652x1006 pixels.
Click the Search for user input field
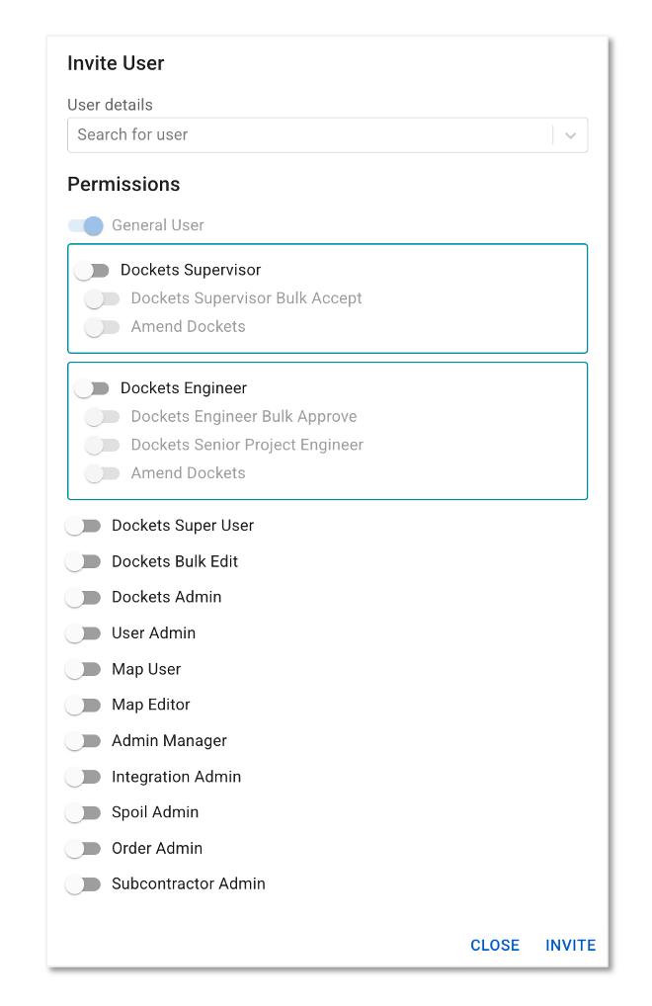coord(310,135)
